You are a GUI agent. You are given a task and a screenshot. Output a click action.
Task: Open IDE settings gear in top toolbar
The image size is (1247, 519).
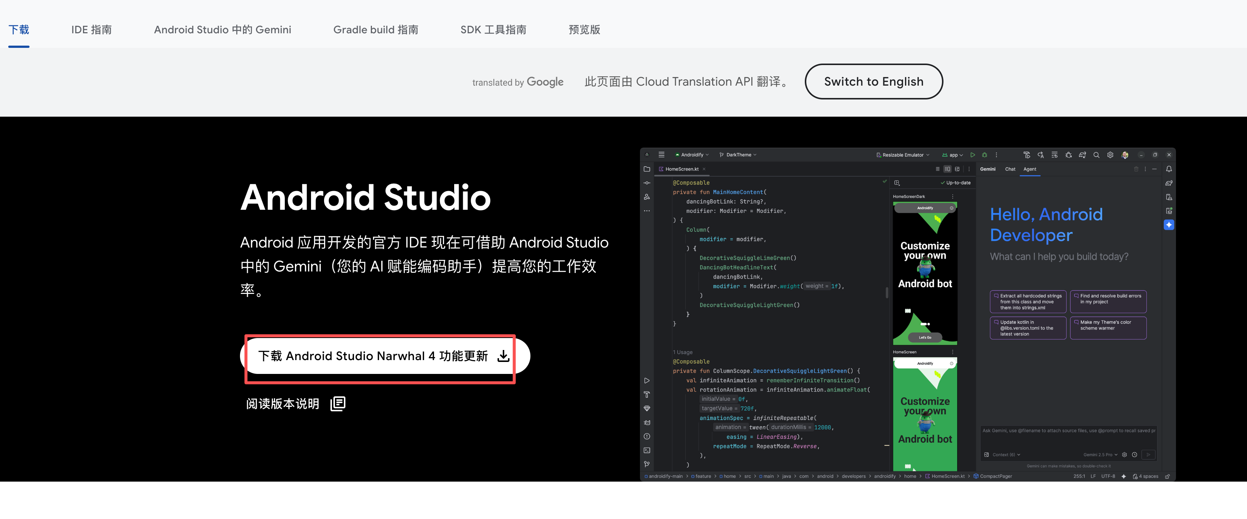point(1111,155)
